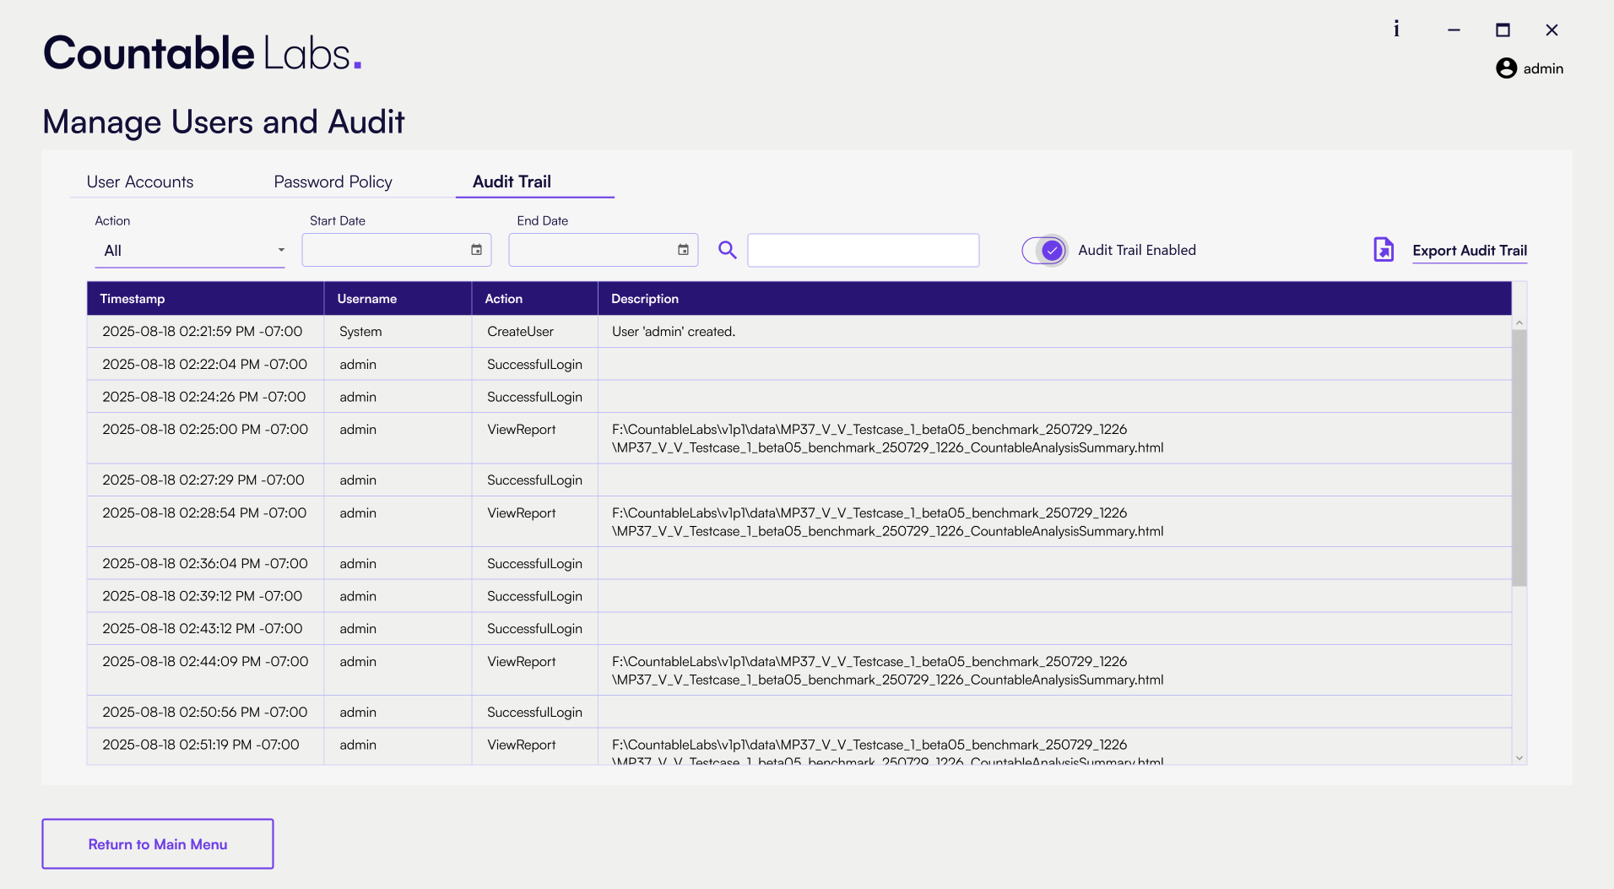1614x889 pixels.
Task: Click SuccessfulLogin action in 02:50:56 row
Action: [534, 713]
